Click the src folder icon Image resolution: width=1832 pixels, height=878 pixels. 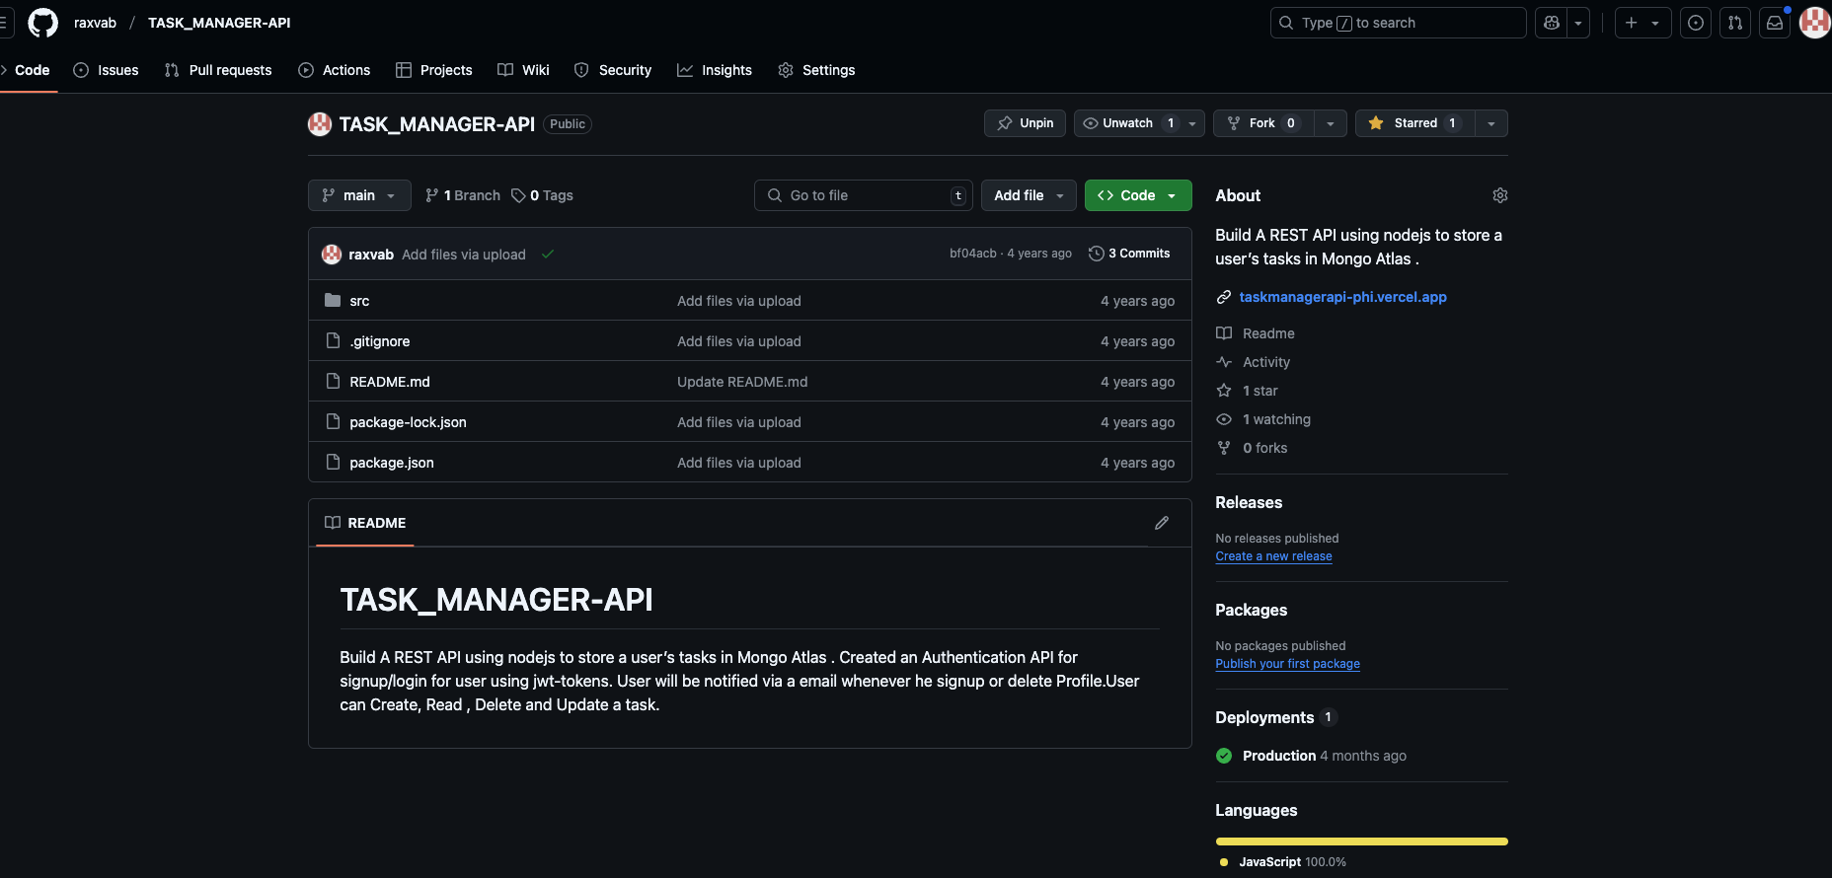[x=333, y=301]
